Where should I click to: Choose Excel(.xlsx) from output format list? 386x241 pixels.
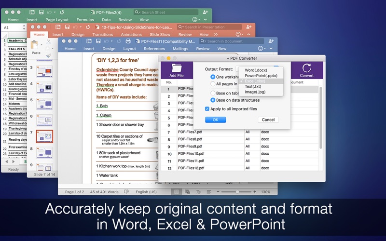pos(261,81)
